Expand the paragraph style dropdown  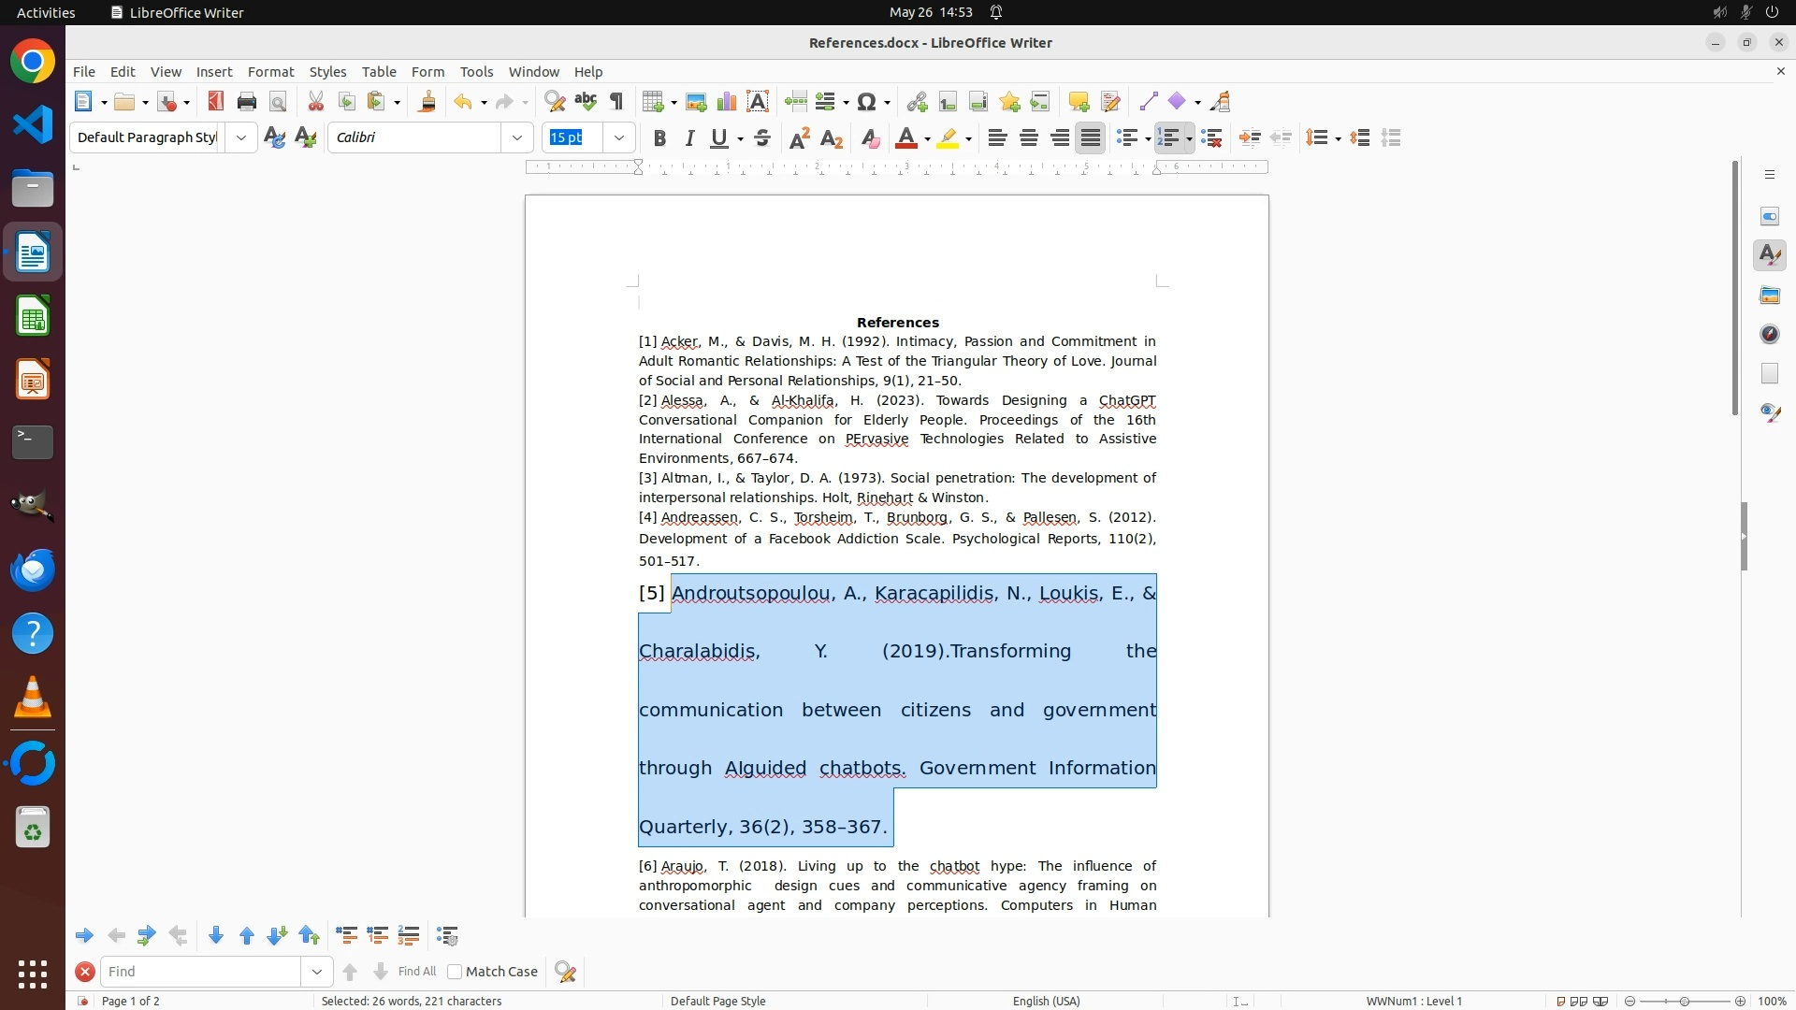pyautogui.click(x=241, y=138)
